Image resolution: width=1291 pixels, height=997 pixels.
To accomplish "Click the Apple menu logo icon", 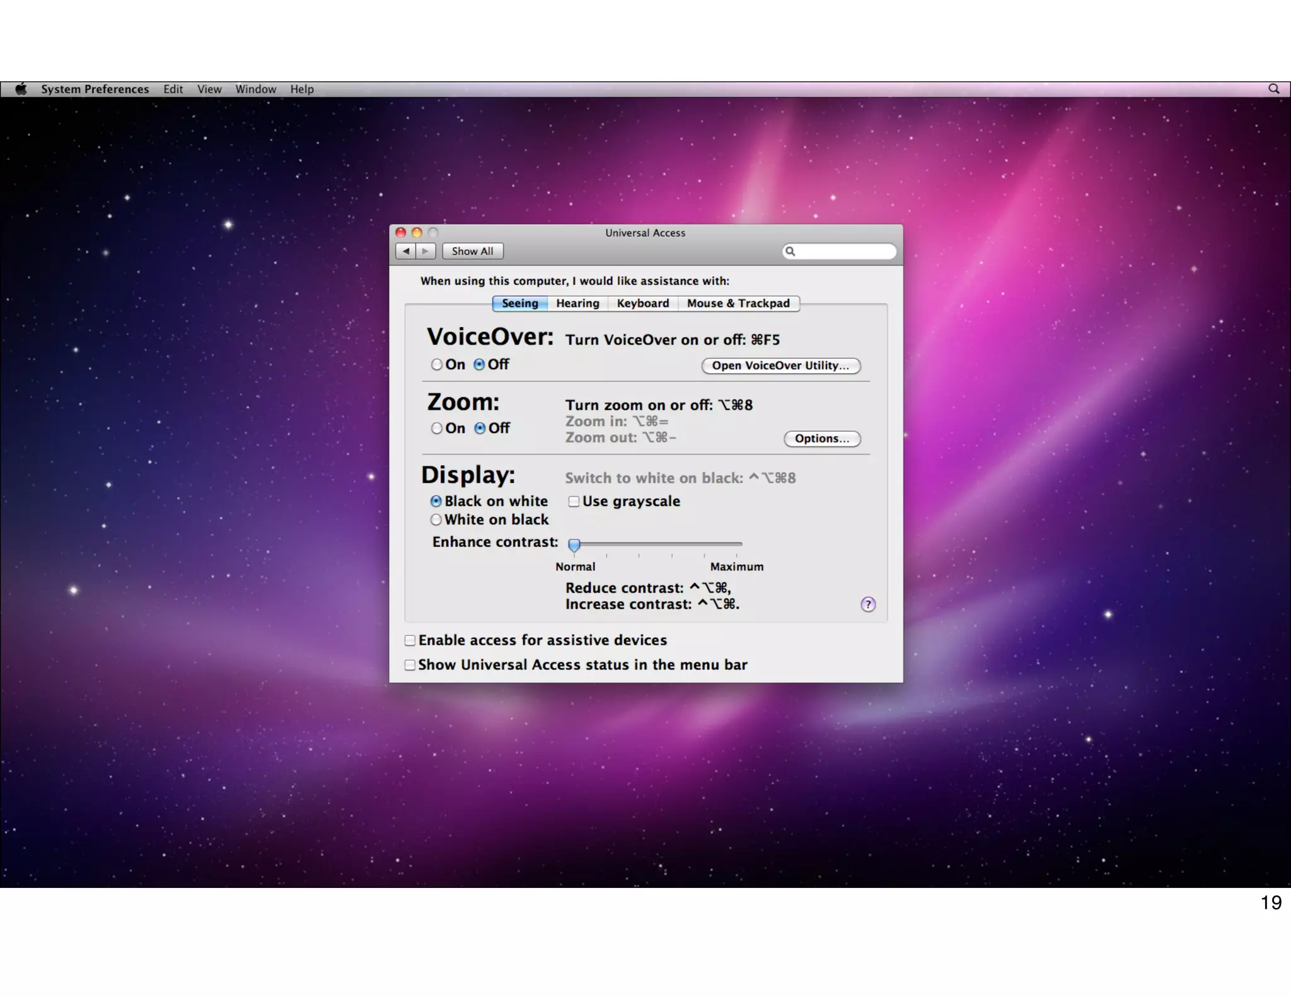I will click(21, 89).
